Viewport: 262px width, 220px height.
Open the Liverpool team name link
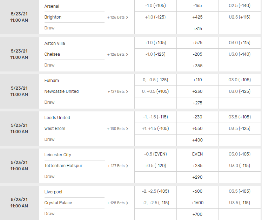53,192
